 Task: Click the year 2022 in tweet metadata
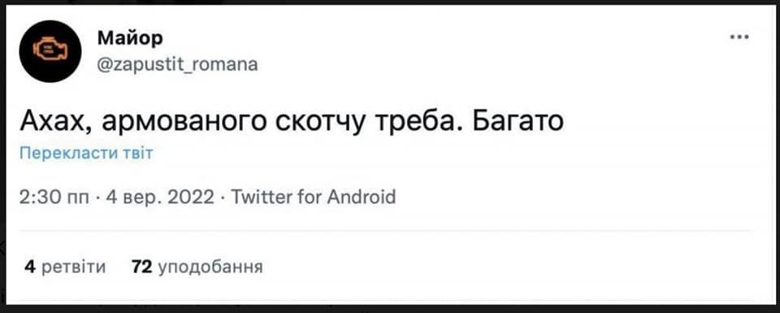pyautogui.click(x=191, y=197)
